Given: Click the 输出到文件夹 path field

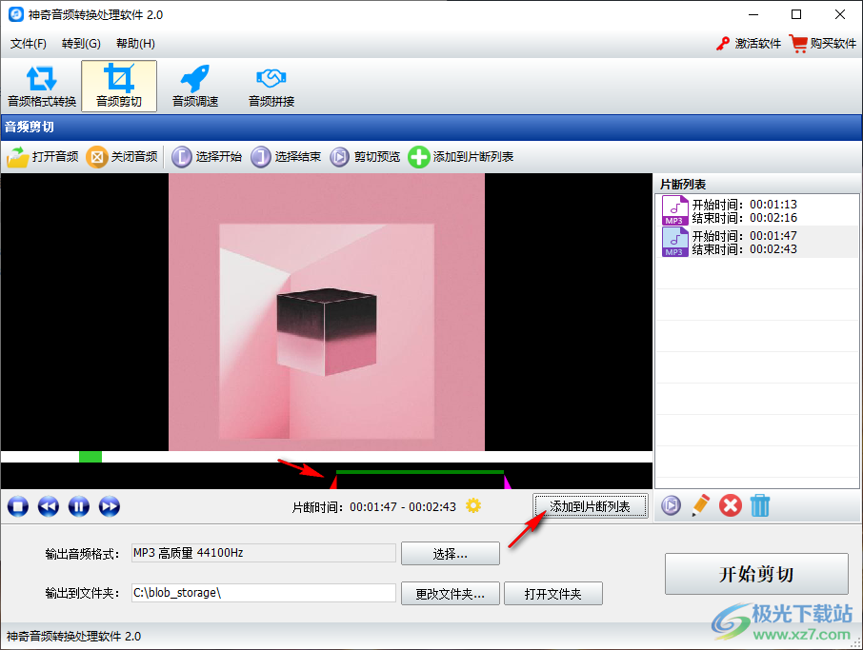Looking at the screenshot, I should pyautogui.click(x=264, y=593).
